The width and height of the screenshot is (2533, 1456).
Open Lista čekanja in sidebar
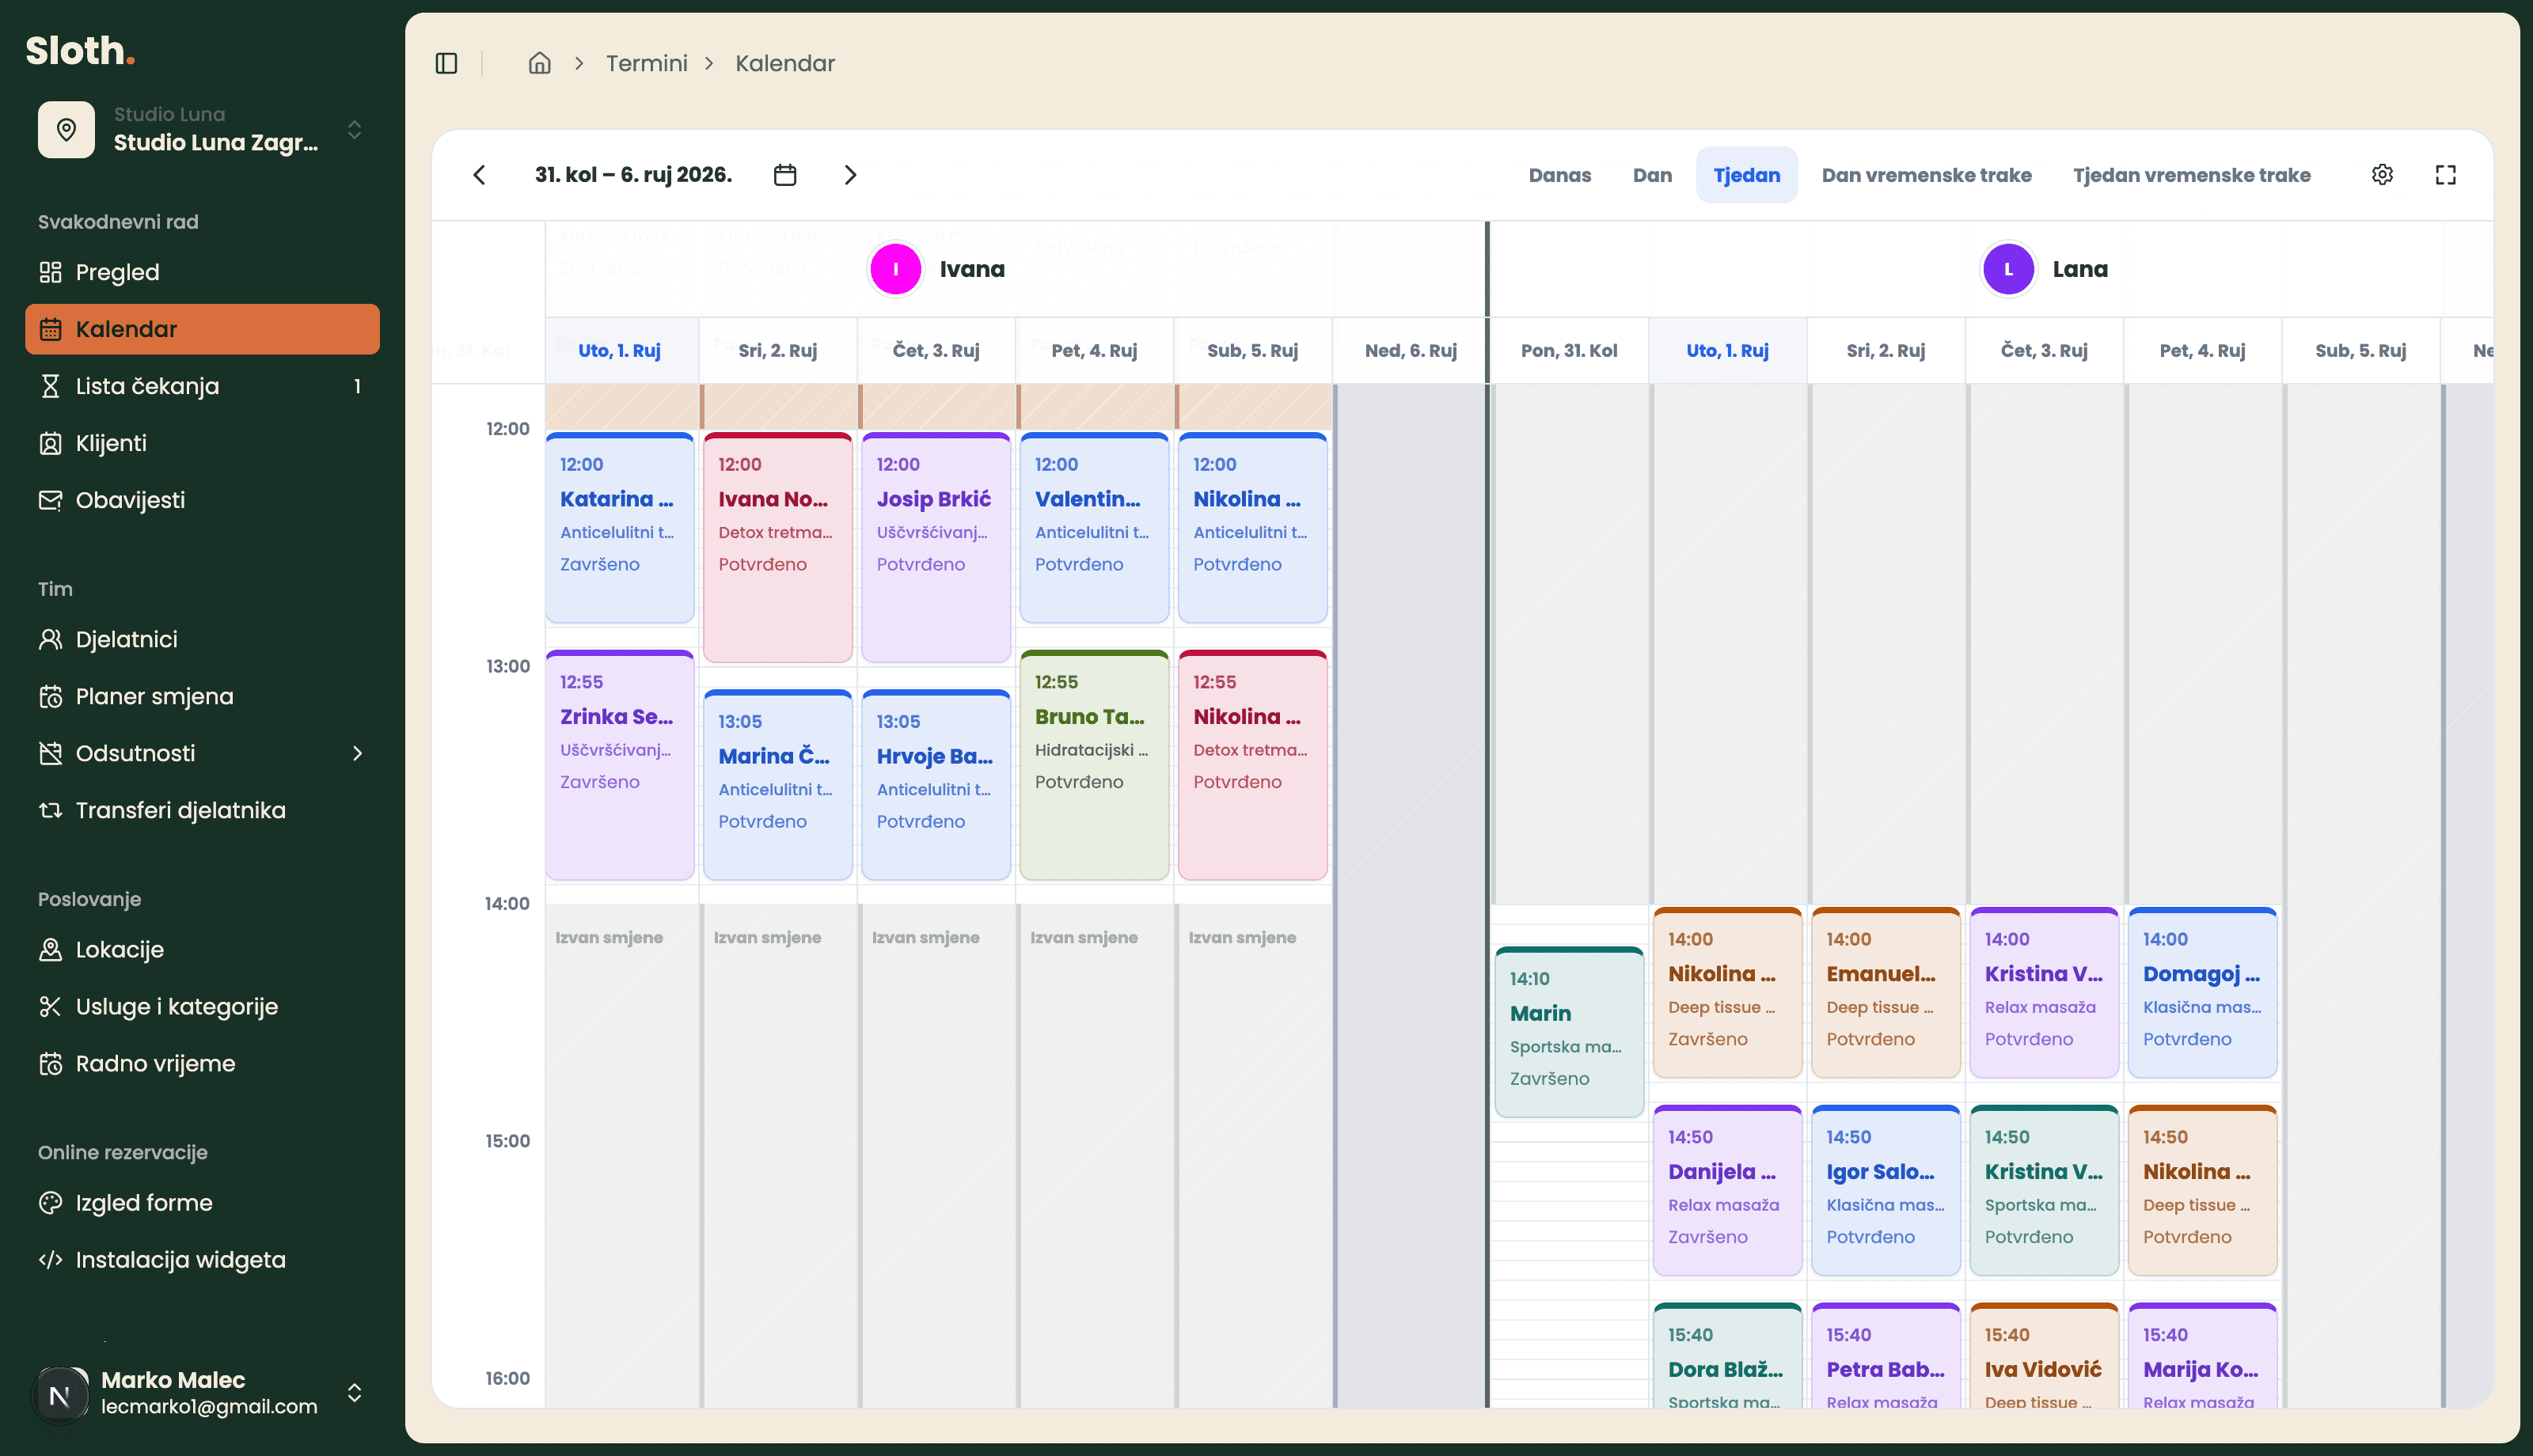(202, 386)
